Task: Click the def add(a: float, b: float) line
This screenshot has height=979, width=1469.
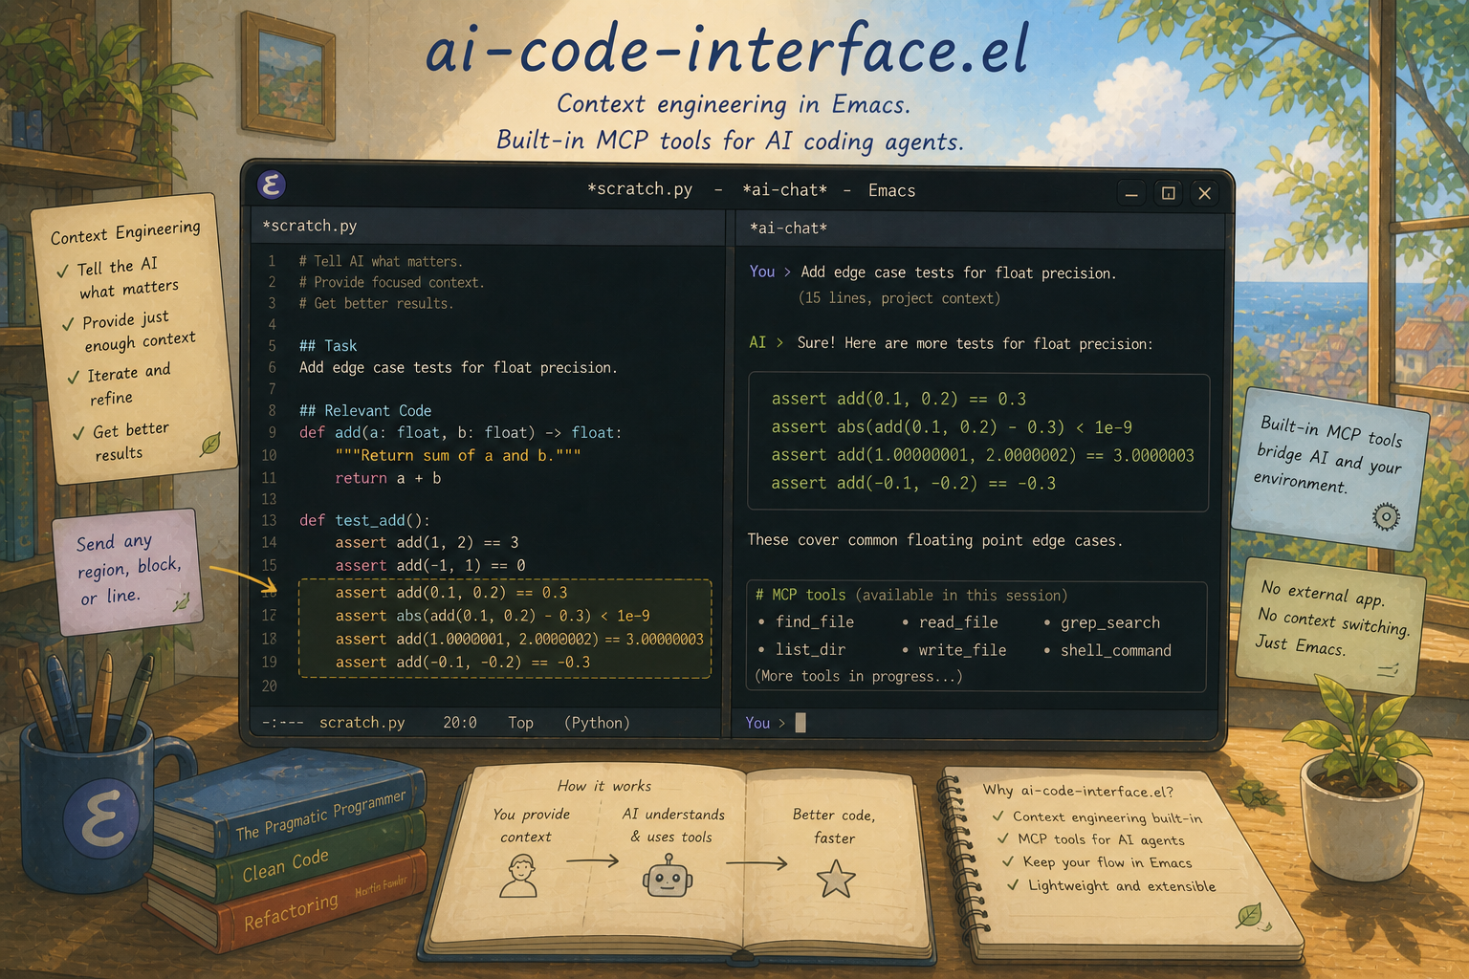Action: 460,433
